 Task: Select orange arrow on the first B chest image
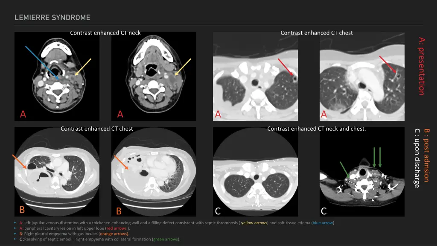pos(20,161)
